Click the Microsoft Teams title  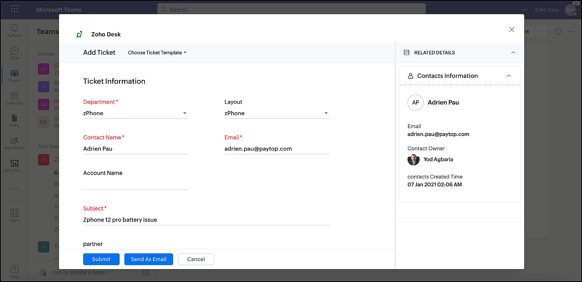coord(59,10)
